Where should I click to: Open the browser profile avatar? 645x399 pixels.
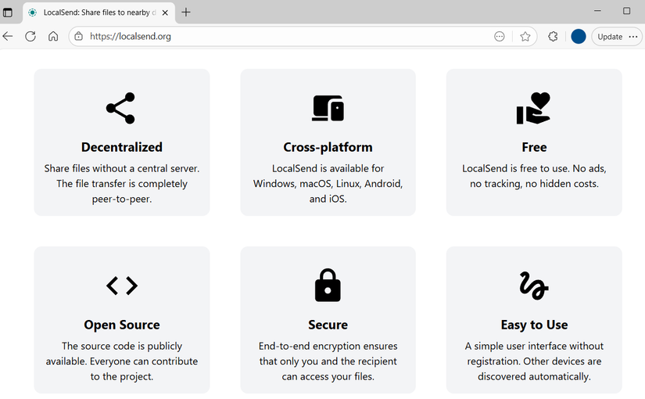click(x=579, y=36)
